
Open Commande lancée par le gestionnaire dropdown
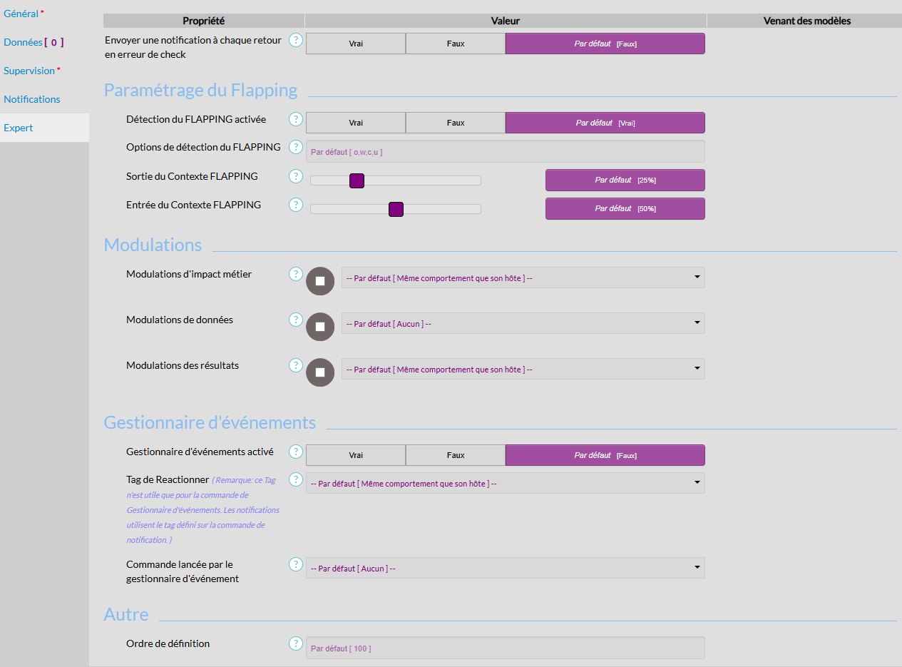pos(505,569)
